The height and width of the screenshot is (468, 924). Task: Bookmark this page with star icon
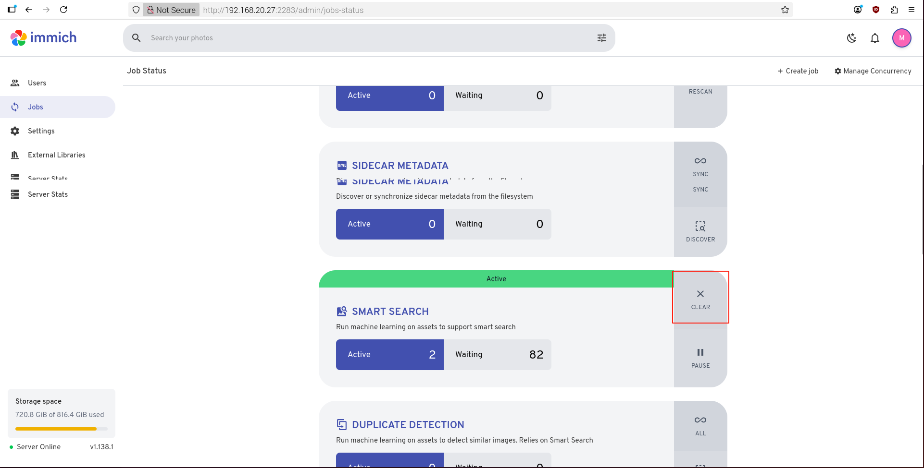click(x=785, y=10)
